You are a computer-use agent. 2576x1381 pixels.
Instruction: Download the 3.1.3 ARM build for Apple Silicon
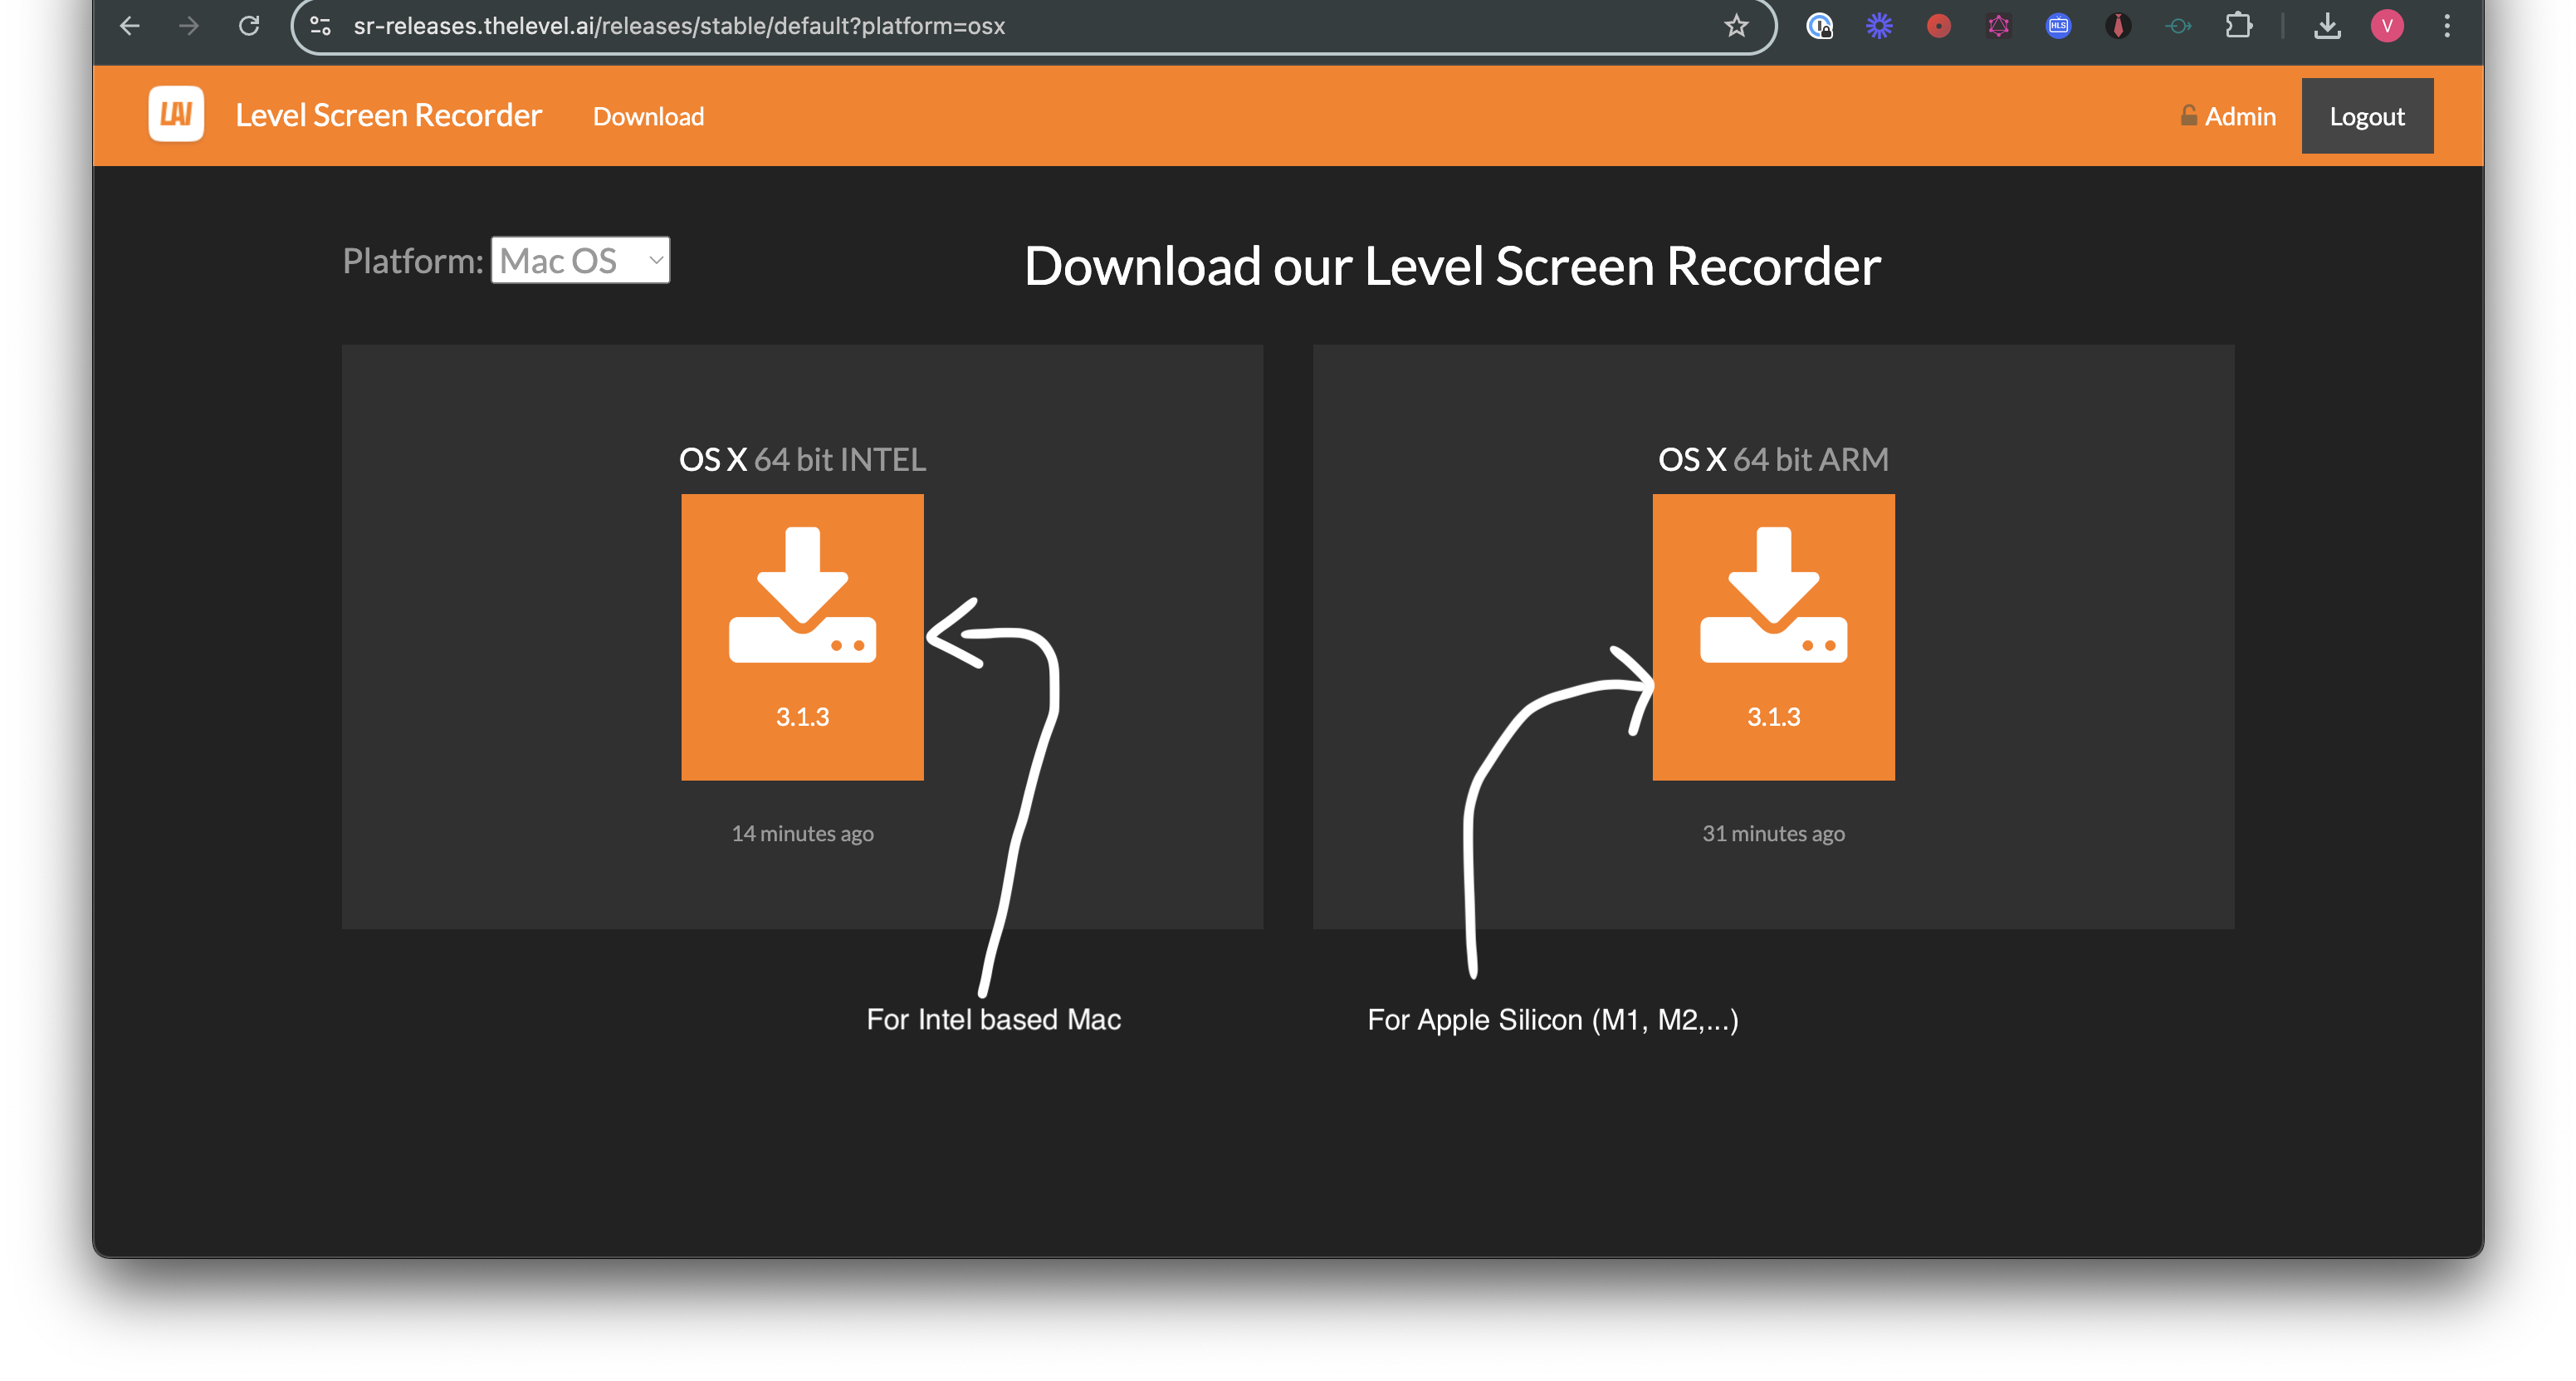(x=1773, y=636)
